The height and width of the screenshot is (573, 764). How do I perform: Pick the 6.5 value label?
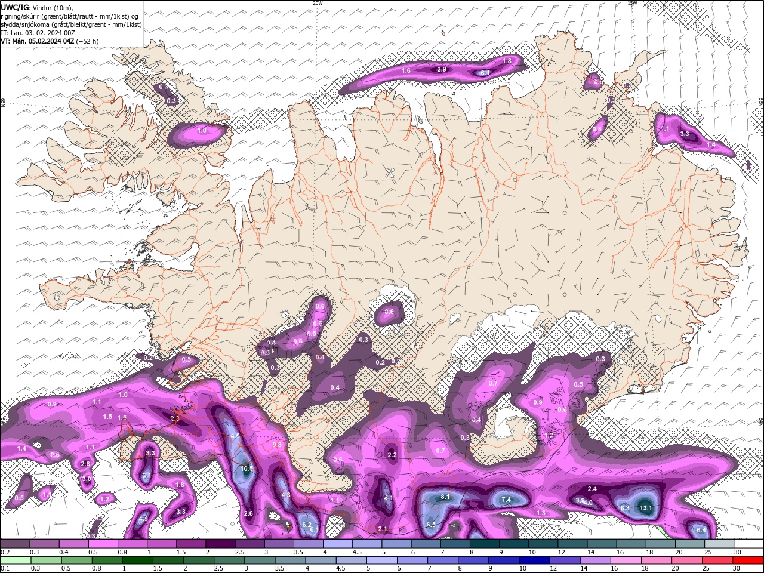tap(431, 525)
